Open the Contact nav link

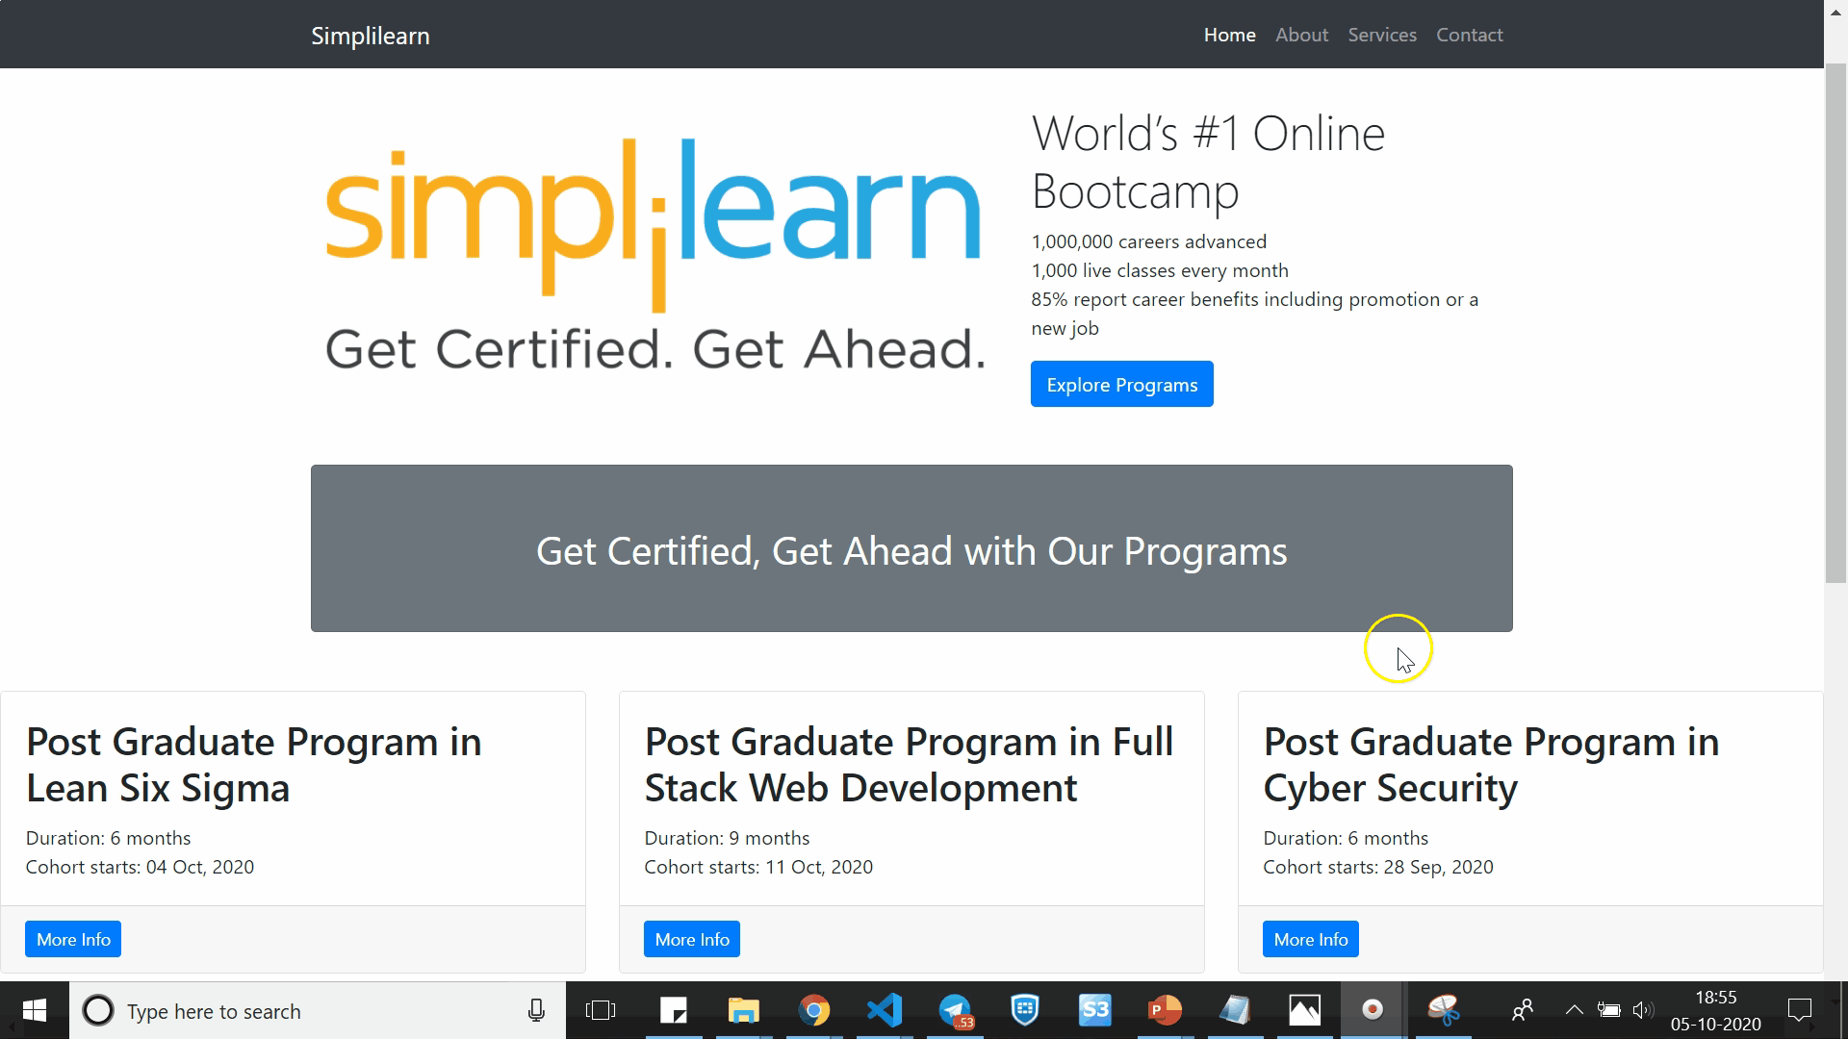click(1469, 35)
